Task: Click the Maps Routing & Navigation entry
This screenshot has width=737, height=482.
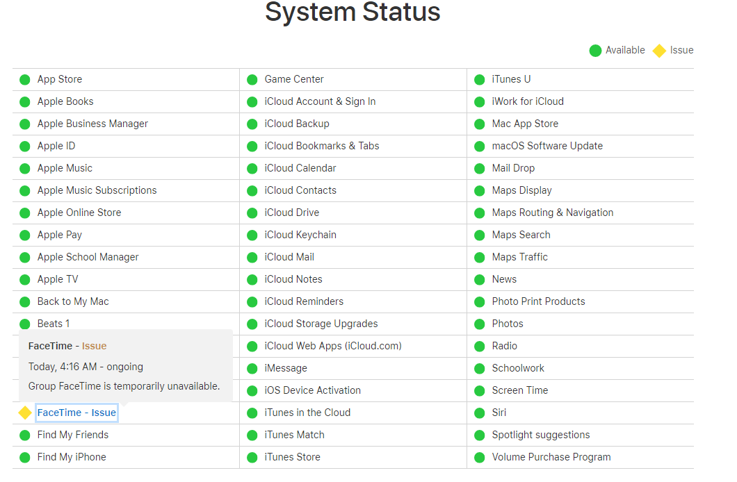Action: point(553,213)
